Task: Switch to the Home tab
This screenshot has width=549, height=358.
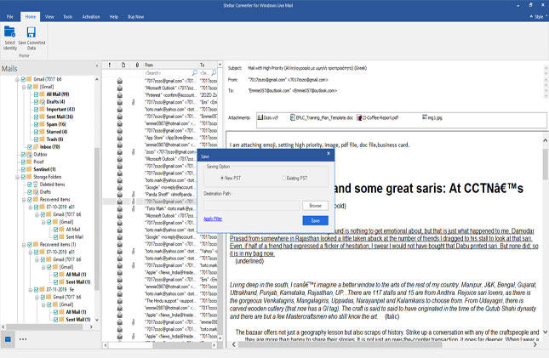Action: tap(31, 16)
